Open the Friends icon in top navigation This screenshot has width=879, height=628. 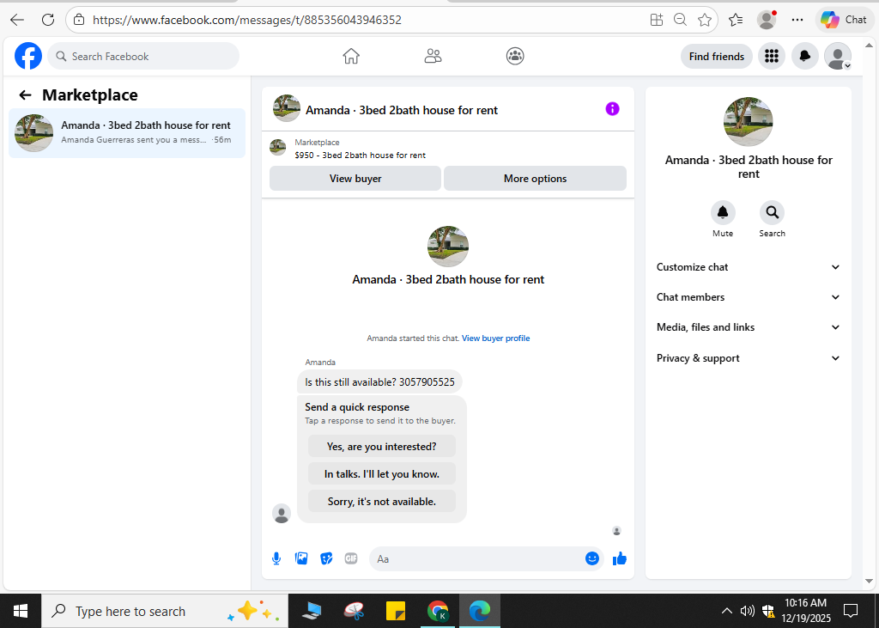(x=433, y=56)
